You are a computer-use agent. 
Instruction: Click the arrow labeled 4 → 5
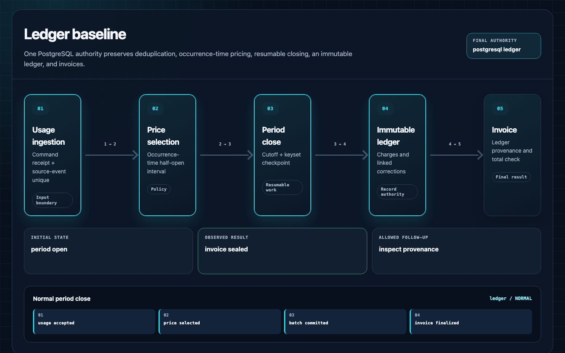pyautogui.click(x=456, y=155)
